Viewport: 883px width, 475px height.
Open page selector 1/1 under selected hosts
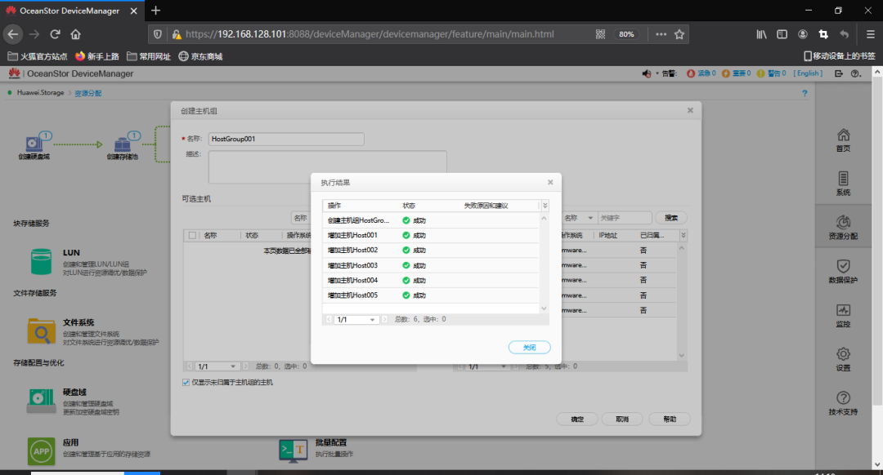click(x=487, y=366)
